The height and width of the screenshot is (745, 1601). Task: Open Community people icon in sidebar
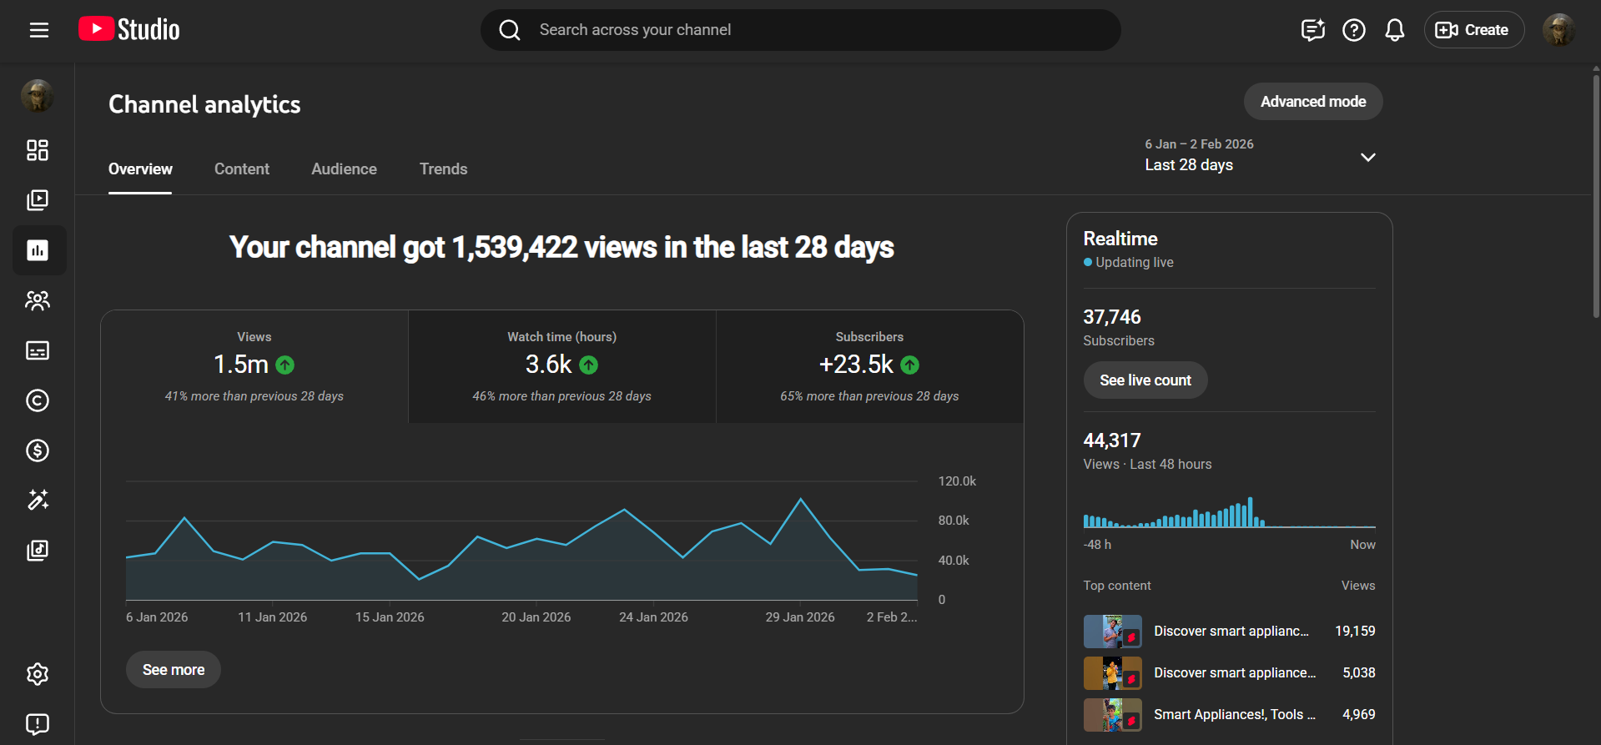[x=38, y=300]
